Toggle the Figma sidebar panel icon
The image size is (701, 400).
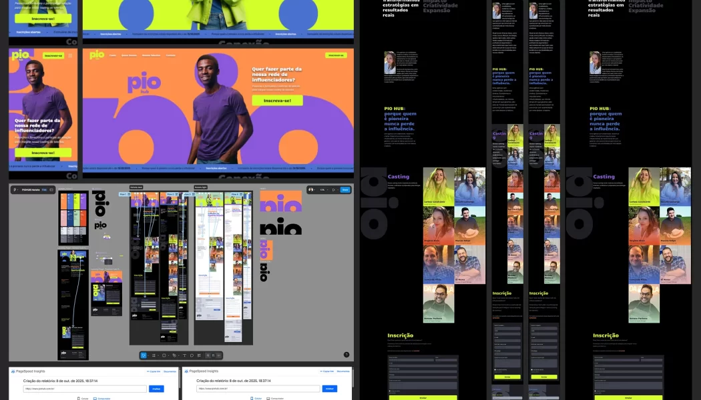pos(51,190)
